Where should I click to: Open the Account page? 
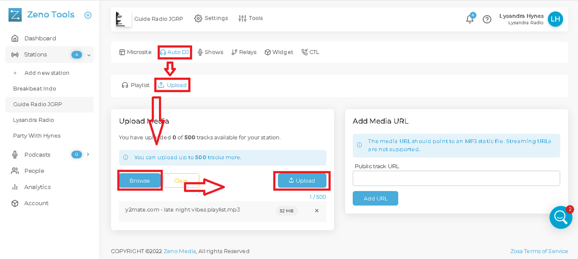(36, 203)
